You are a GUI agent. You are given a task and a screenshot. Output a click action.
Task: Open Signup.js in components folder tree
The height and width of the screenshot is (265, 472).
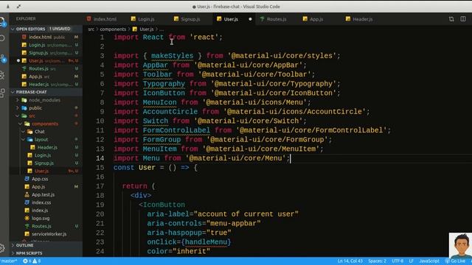tap(44, 163)
